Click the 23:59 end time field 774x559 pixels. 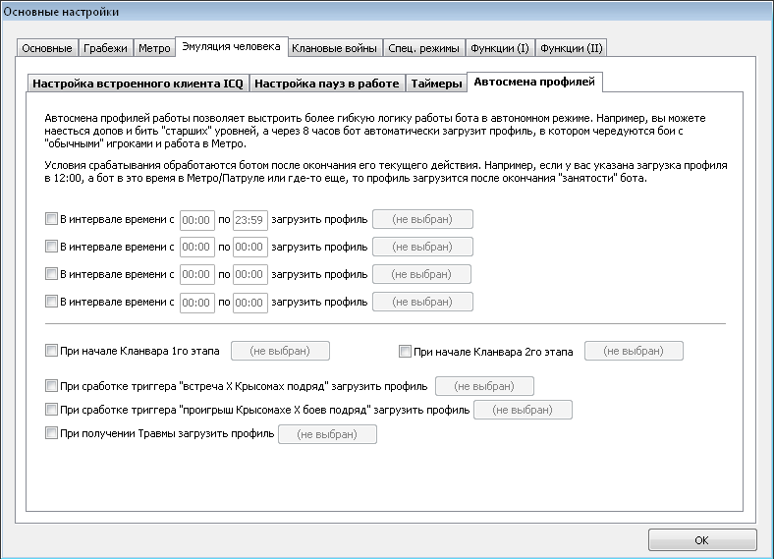point(250,220)
